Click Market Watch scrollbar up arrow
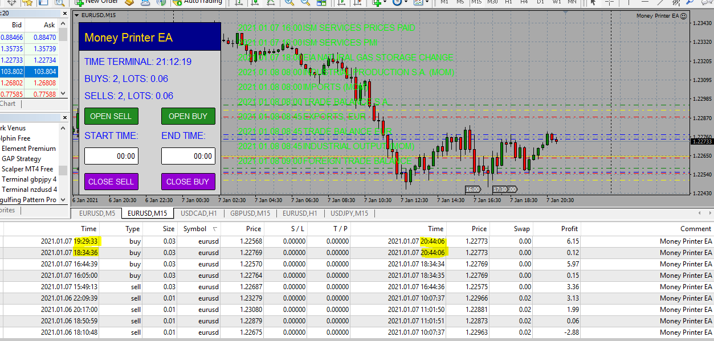714x341 pixels. (x=63, y=24)
